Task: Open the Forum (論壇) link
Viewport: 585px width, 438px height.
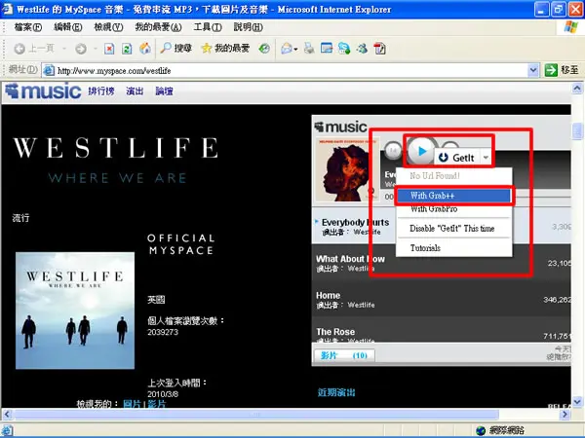Action: [x=164, y=91]
